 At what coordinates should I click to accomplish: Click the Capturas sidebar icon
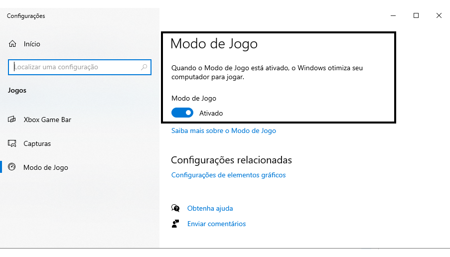coord(13,143)
